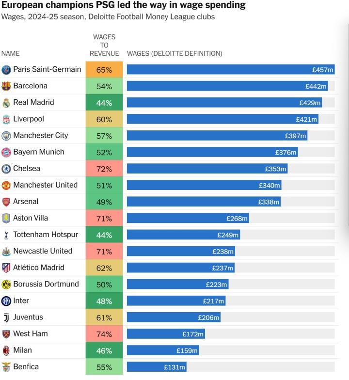Select the Juventus J logo icon
The image size is (349, 380).
(6, 317)
